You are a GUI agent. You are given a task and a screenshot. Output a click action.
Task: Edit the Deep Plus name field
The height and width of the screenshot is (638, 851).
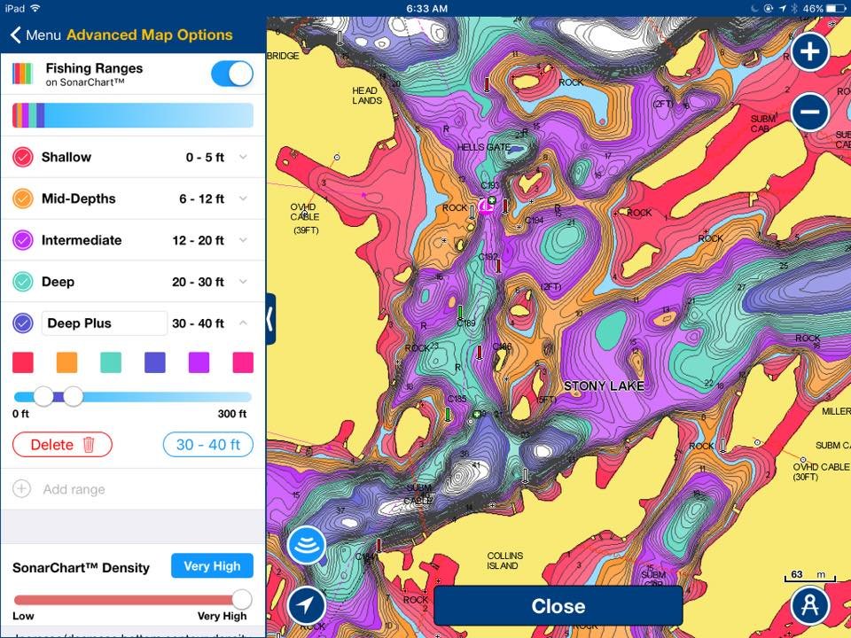click(x=104, y=323)
